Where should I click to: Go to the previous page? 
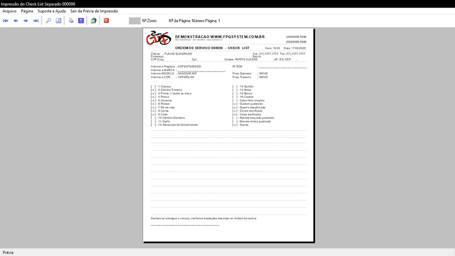(16, 20)
